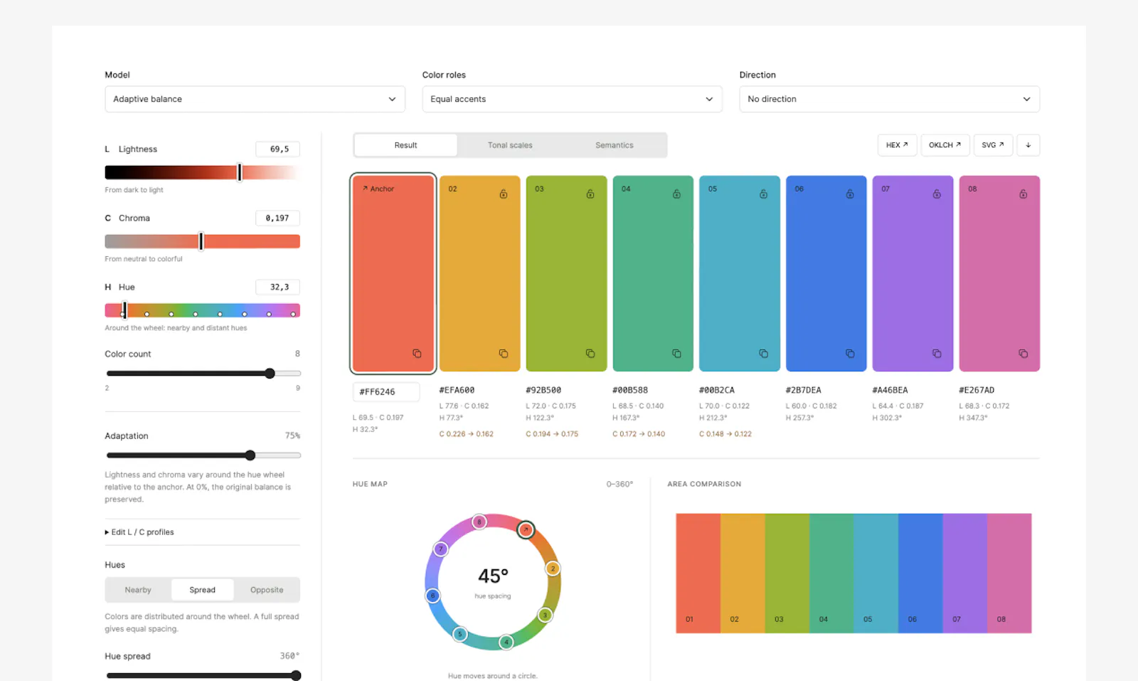Viewport: 1138px width, 681px height.
Task: Click the #FF6246 hex input field
Action: [386, 392]
